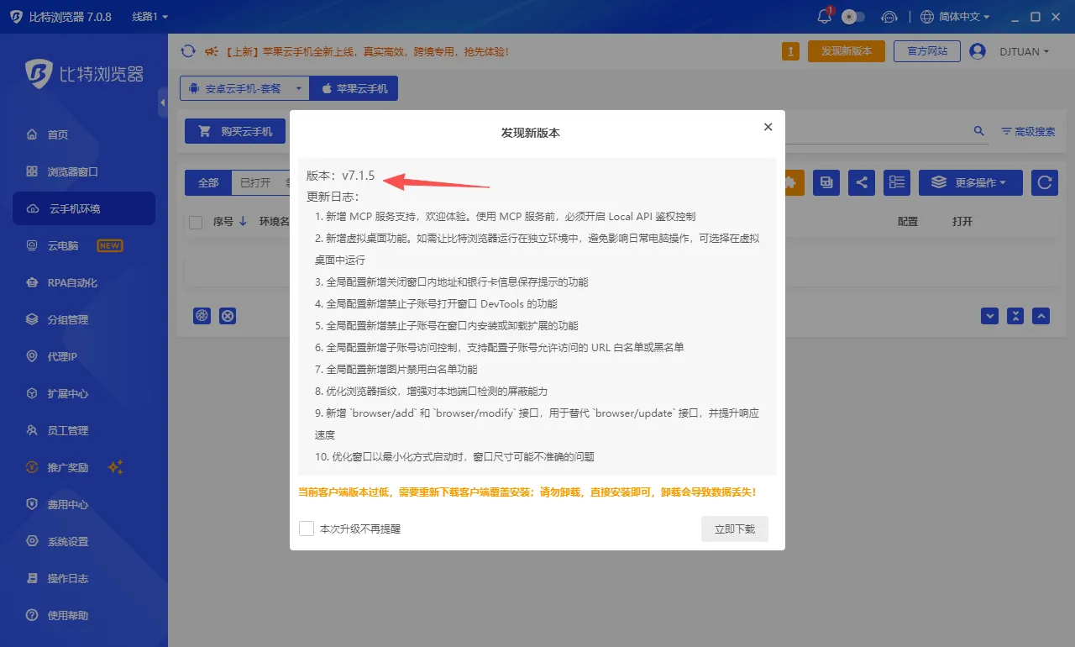Select 云手机环境 in the sidebar
The image size is (1075, 647).
tap(84, 208)
